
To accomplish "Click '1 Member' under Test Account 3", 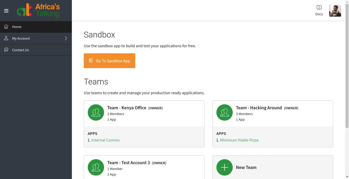I will (115, 169).
